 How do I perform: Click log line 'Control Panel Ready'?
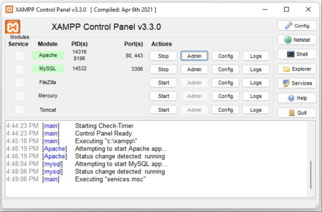pos(104,133)
